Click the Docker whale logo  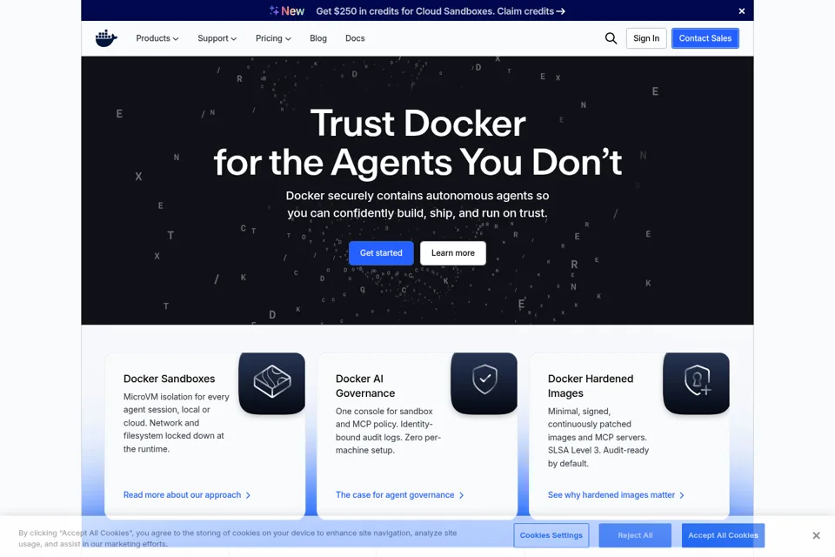click(x=106, y=38)
